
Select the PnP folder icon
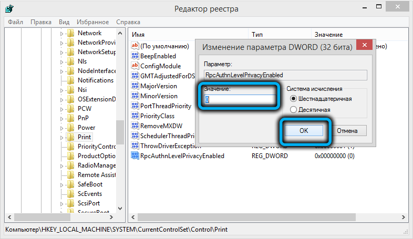[70, 118]
